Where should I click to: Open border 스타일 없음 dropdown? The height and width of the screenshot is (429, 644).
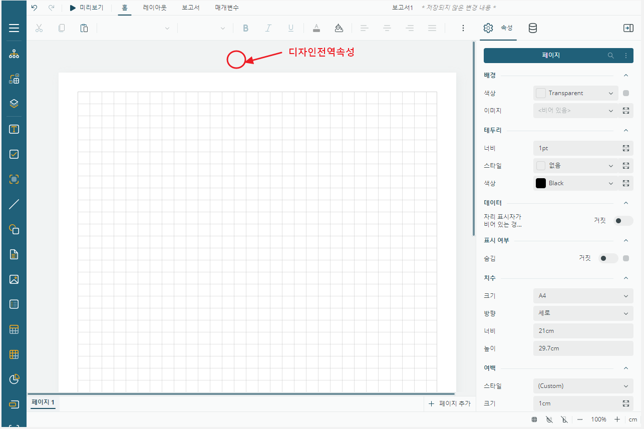576,166
